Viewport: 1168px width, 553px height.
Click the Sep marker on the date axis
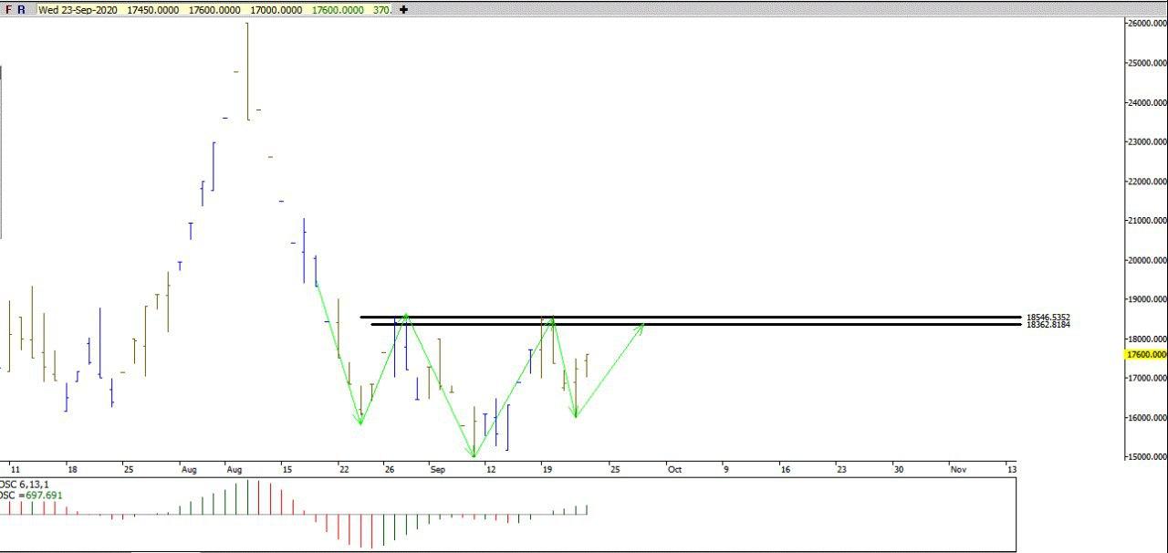(x=438, y=469)
